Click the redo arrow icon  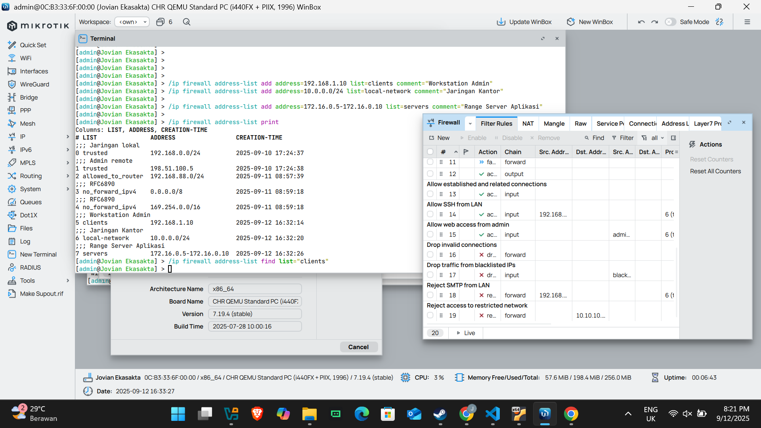(655, 22)
